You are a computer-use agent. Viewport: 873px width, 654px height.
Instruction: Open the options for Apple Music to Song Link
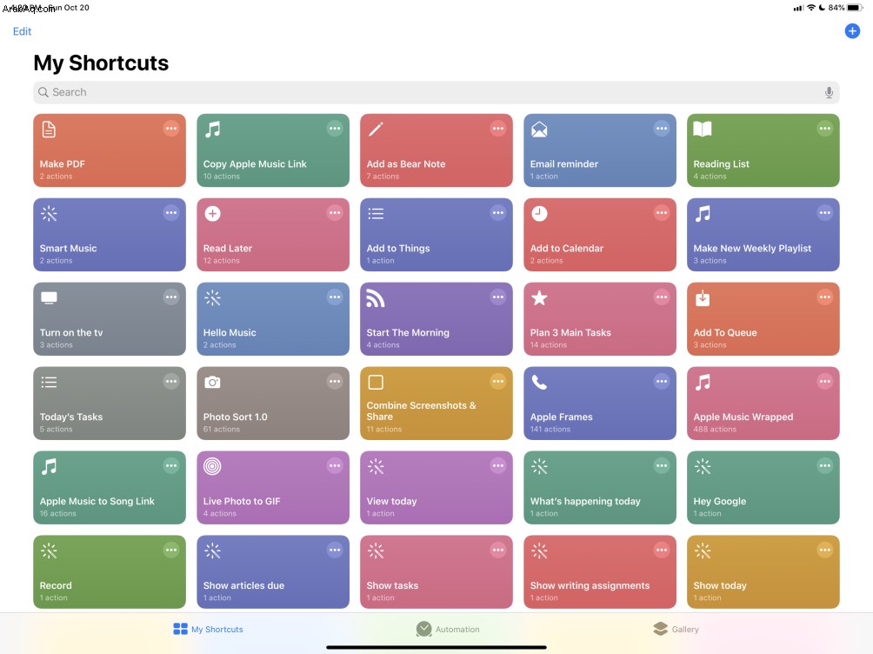coord(171,465)
